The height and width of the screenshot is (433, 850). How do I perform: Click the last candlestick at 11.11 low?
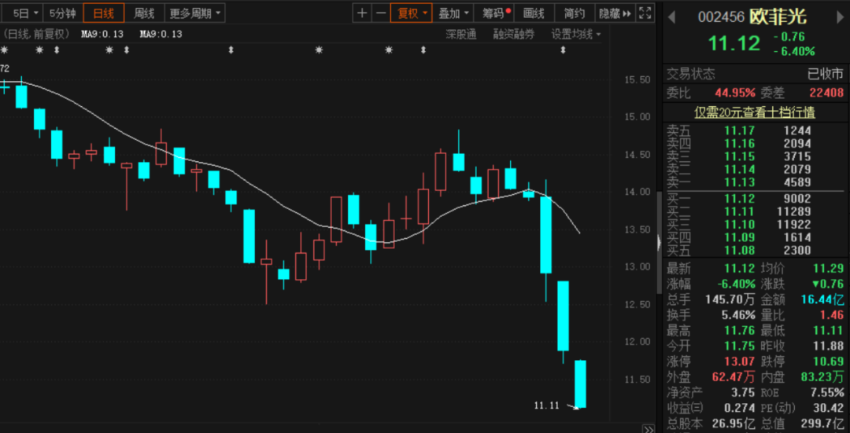click(581, 383)
